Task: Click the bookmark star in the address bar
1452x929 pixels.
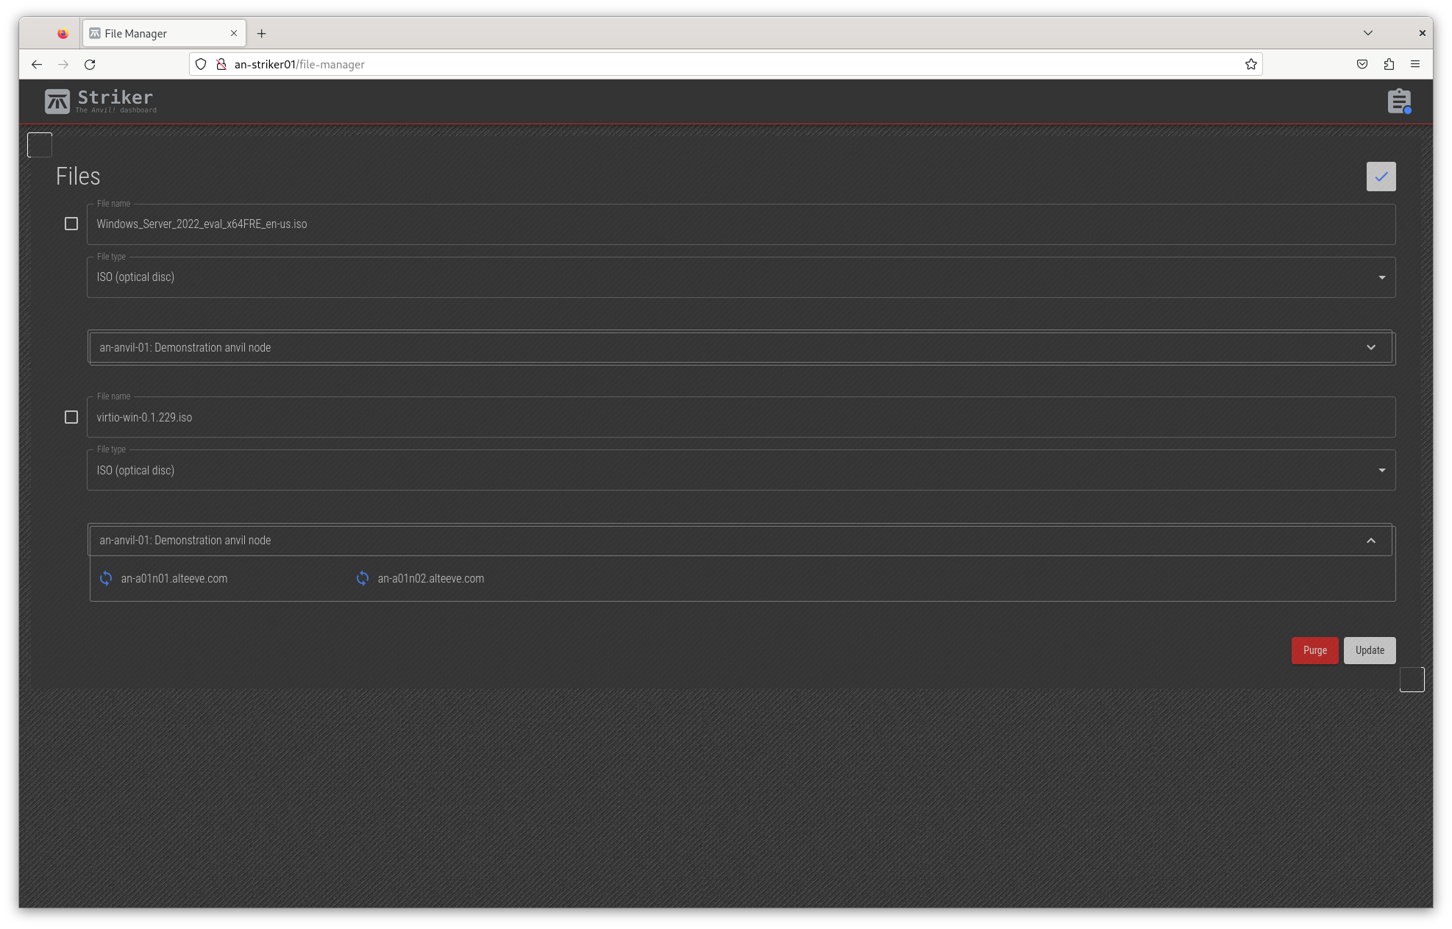Action: point(1250,64)
